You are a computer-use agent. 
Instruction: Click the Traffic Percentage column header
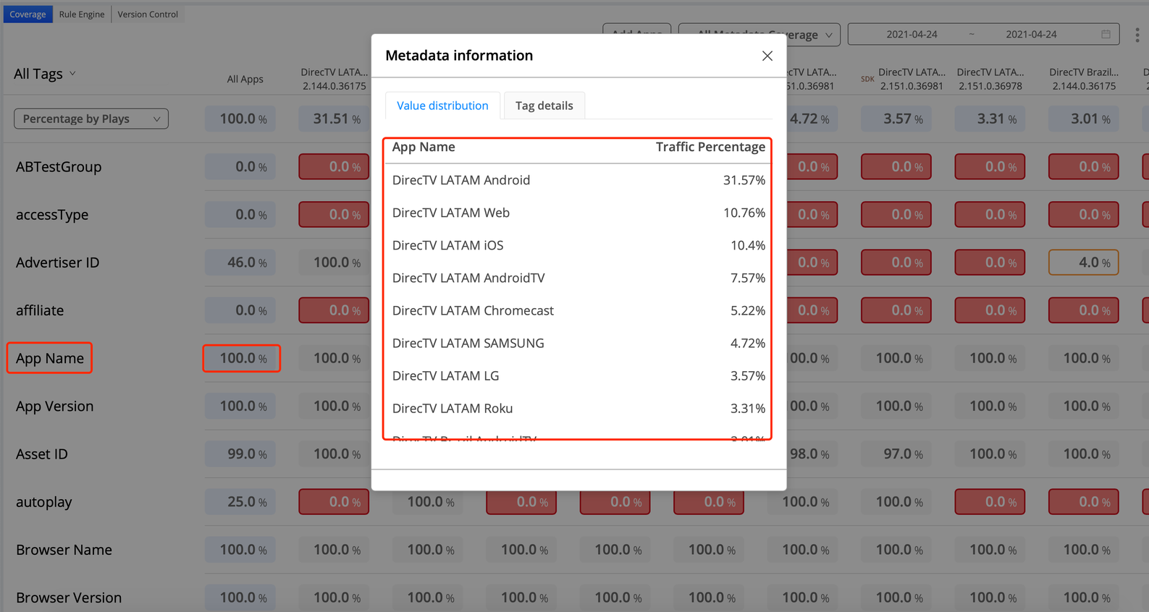click(x=710, y=147)
